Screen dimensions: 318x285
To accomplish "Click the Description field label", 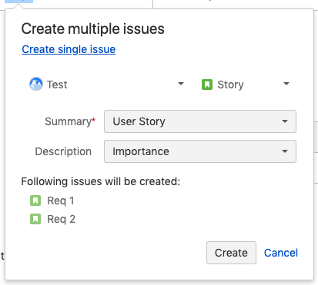I will 63,151.
